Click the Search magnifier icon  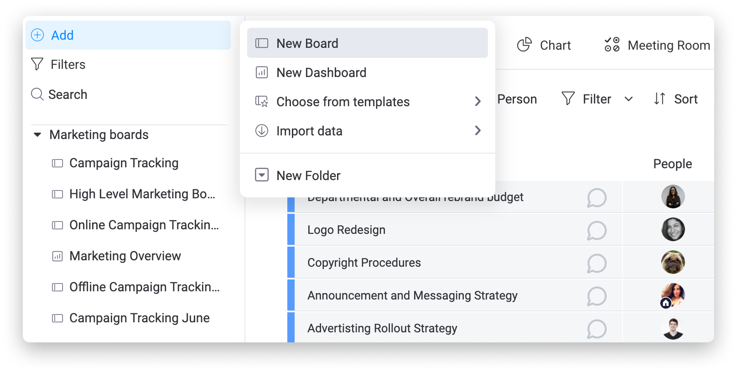[x=37, y=94]
